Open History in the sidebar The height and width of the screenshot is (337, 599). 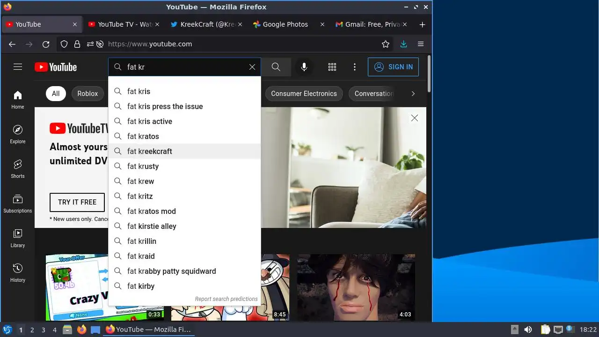click(x=18, y=273)
